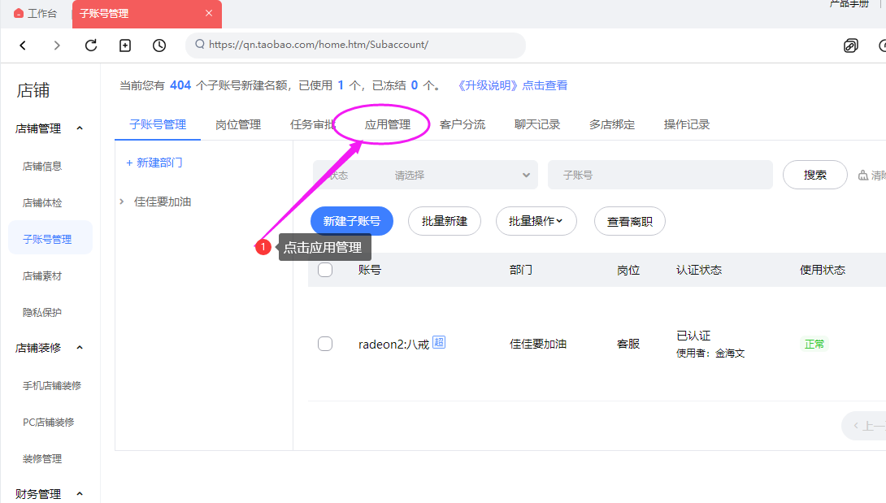Click the 新建子账号 button
The height and width of the screenshot is (503, 886).
(351, 220)
